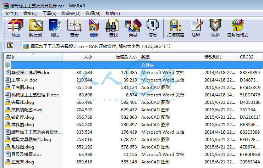263x168 pixels.
Task: Click DWG icon of 工序图.dwg
Action: [x=8, y=87]
